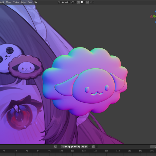Image resolution: width=156 pixels, height=156 pixels.
Task: Open the Normal transform orientation dropdown
Action: point(64,2)
